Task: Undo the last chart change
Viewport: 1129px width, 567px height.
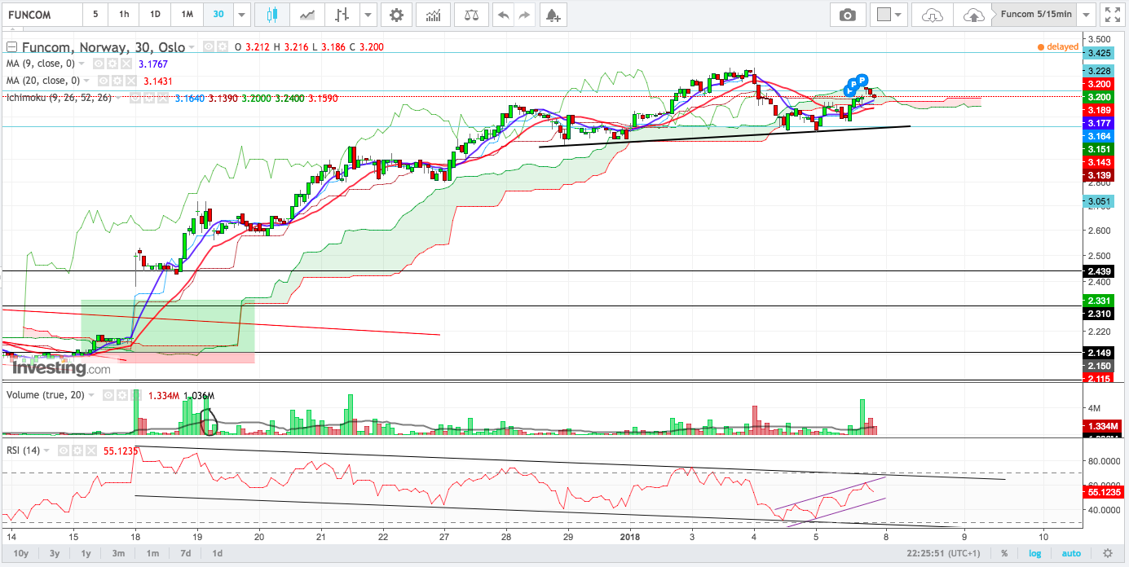Action: click(504, 15)
